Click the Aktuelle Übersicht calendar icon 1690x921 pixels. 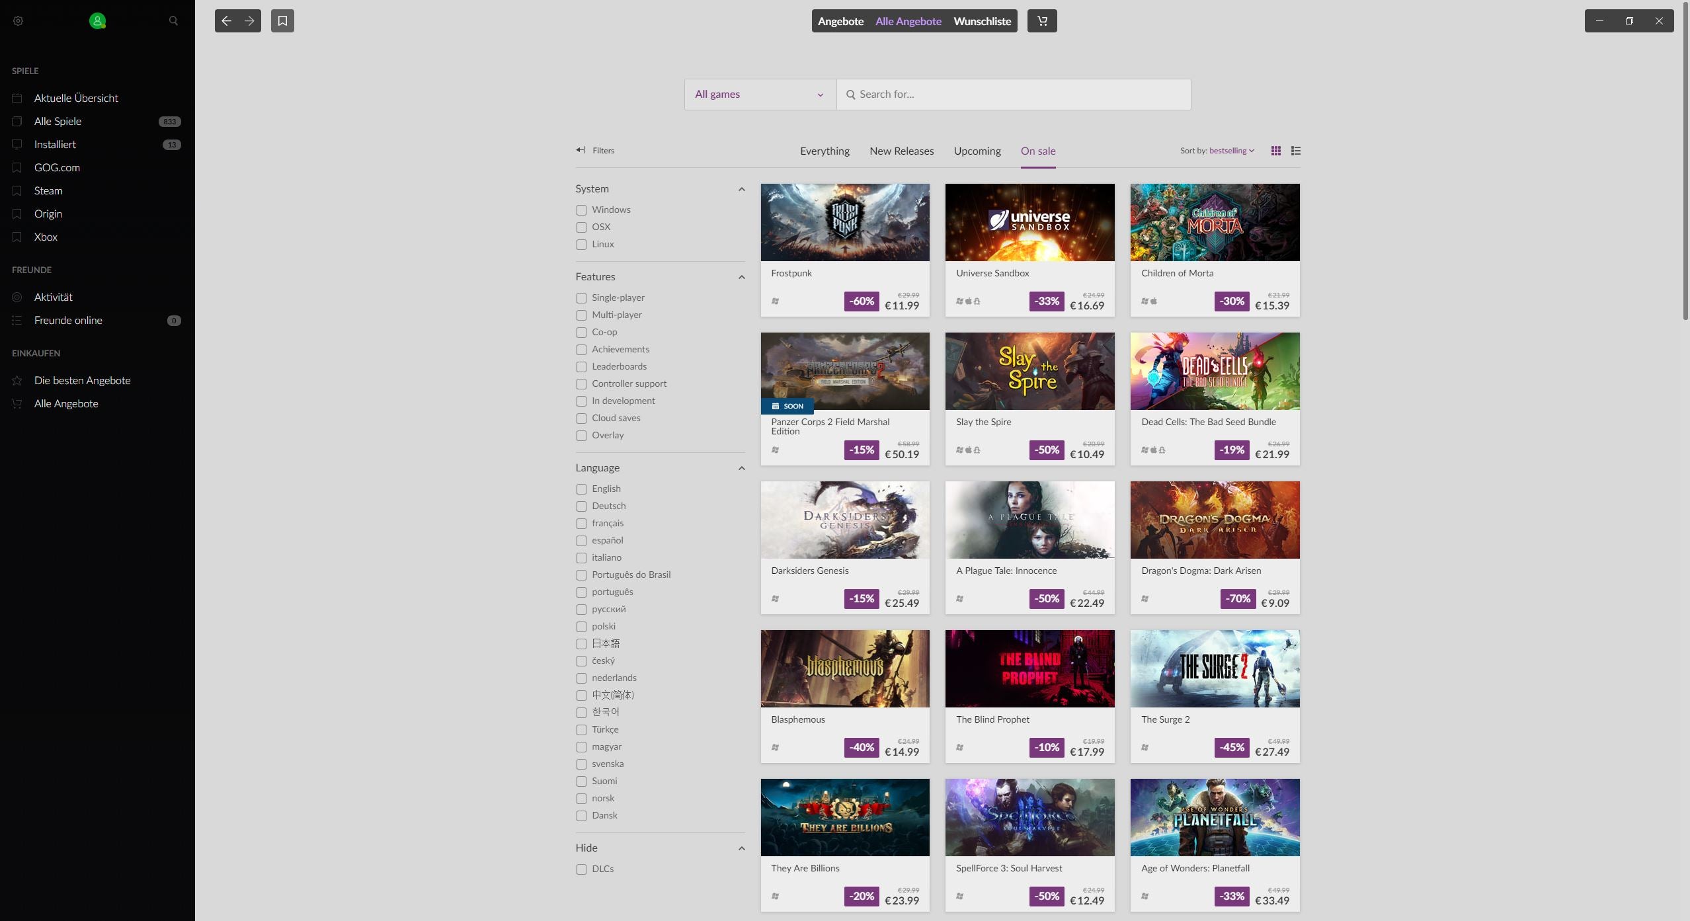click(x=17, y=98)
